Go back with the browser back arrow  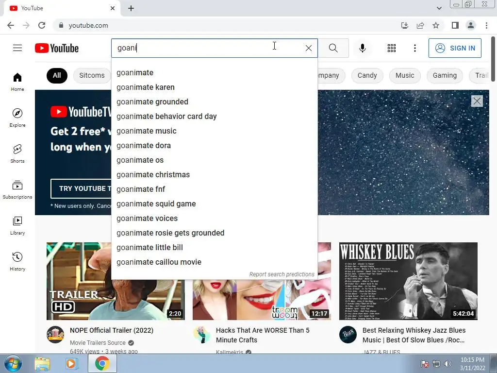tap(11, 25)
